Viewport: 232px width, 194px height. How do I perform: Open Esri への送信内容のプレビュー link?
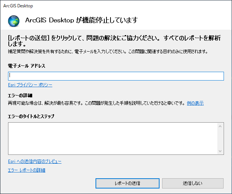pyautogui.click(x=34, y=161)
